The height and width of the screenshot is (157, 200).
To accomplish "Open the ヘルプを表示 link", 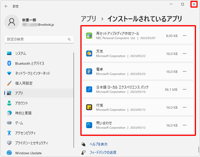I will 98,144.
